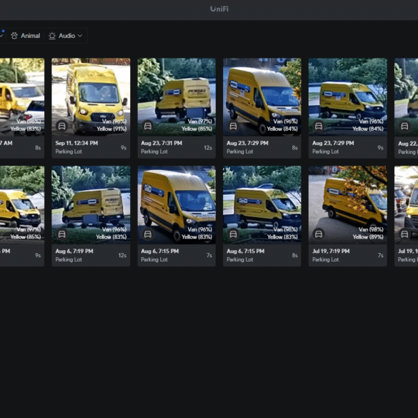Open the 8s Aug 23, 7:29 PM thumbnail
Screen dimensions: 418x418
[262, 97]
